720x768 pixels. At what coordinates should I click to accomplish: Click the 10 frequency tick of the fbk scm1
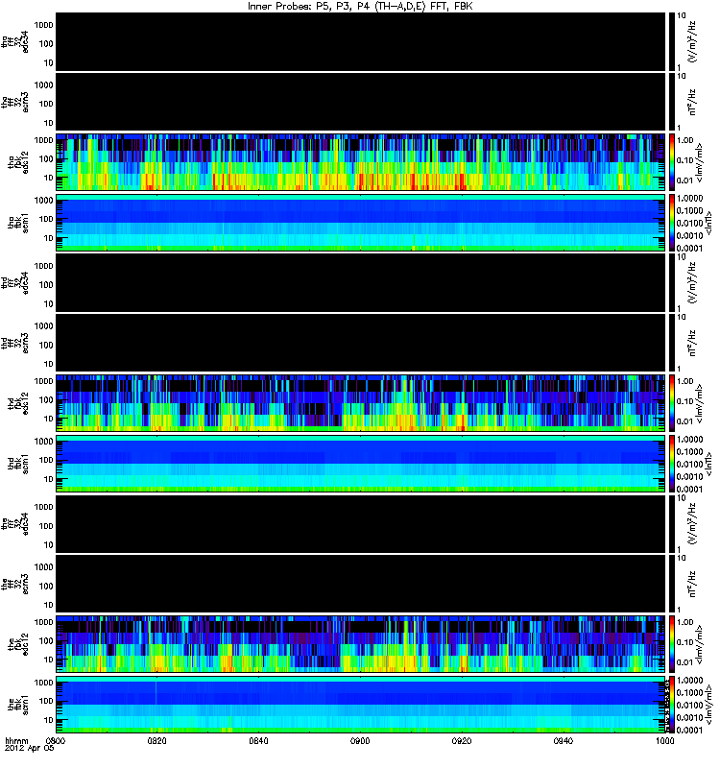[x=49, y=720]
